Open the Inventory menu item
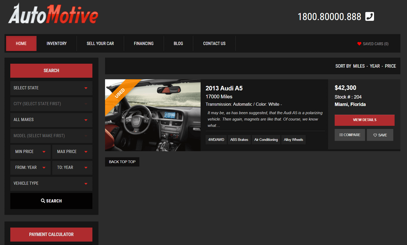407x245 pixels. (x=56, y=43)
